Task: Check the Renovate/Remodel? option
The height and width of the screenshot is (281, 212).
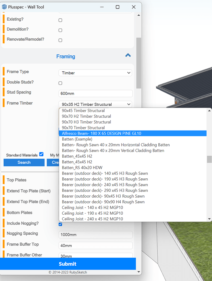Action: 60,40
